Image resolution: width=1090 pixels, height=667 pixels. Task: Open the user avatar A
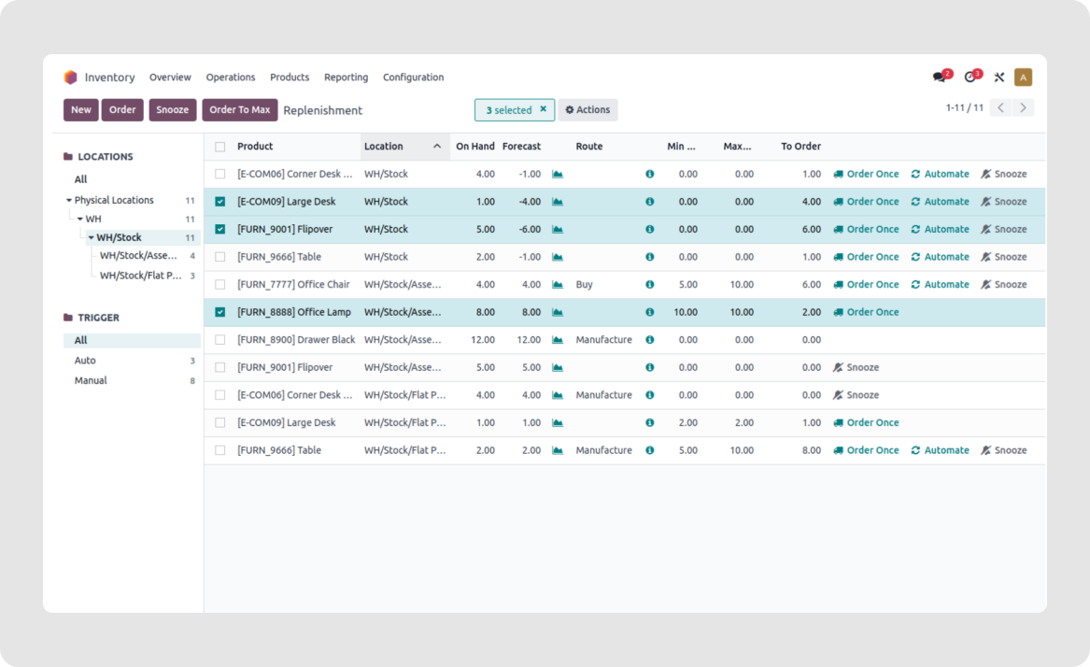click(1024, 76)
